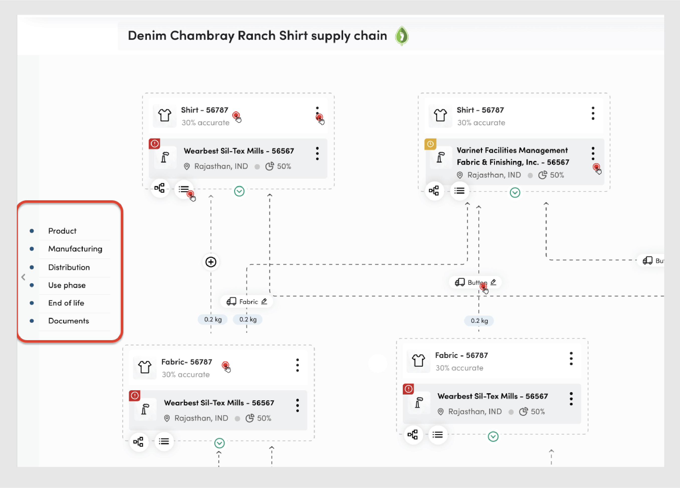Image resolution: width=680 pixels, height=488 pixels.
Task: Edit the Fabric transport label pencil icon
Action: (x=264, y=301)
